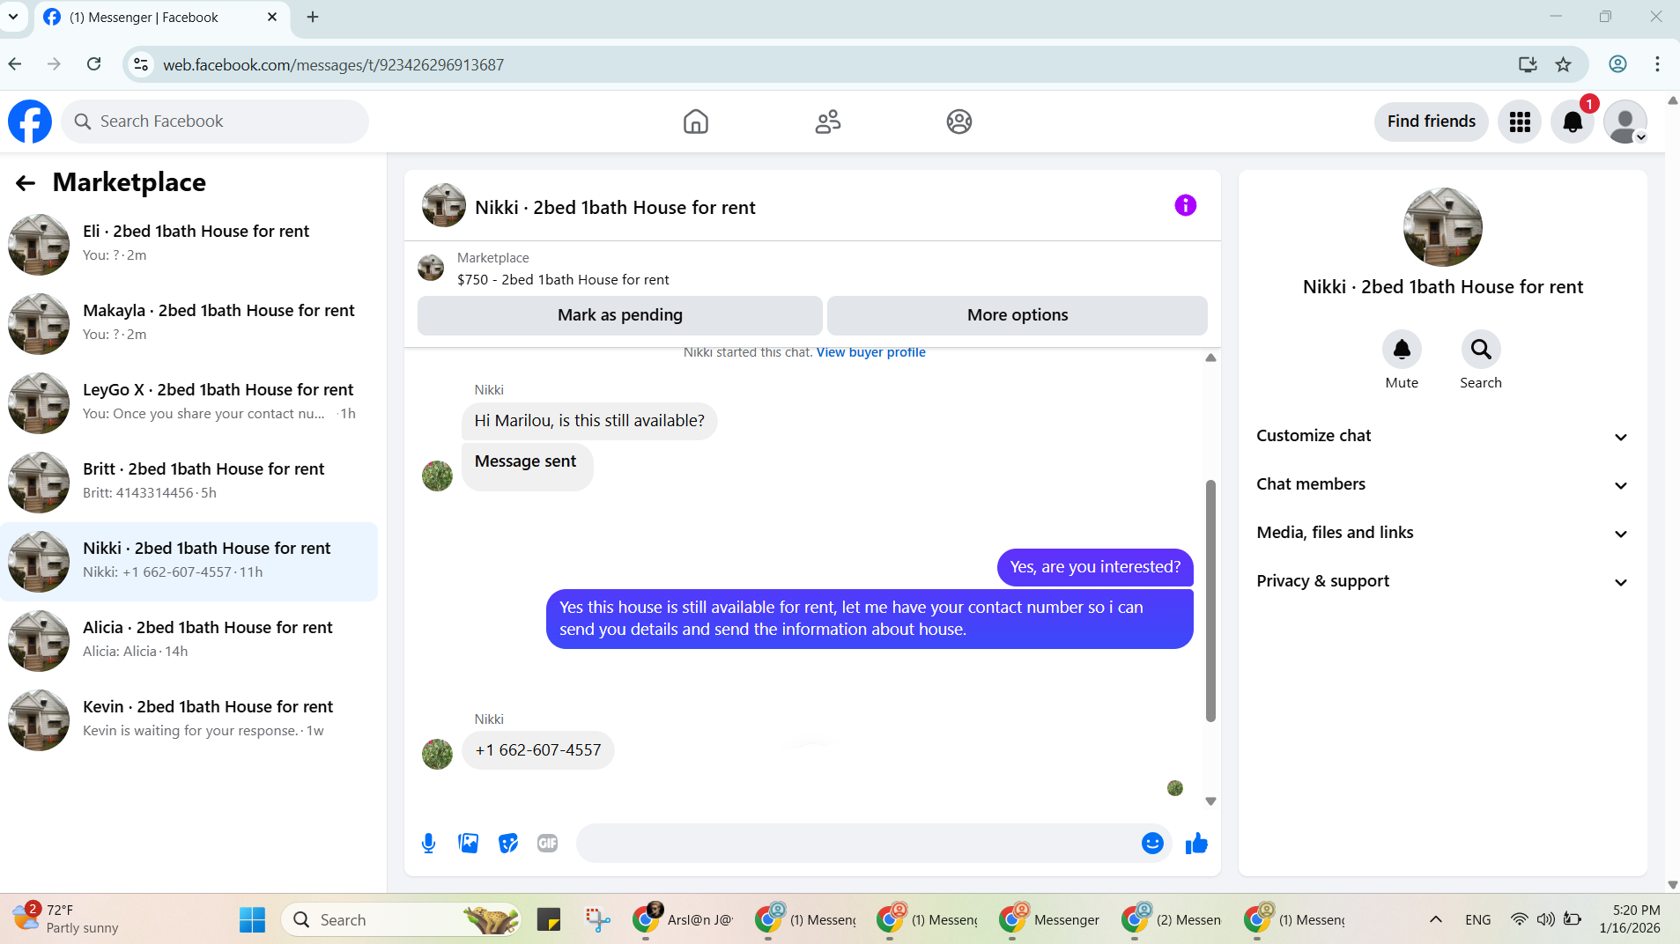Open the emoji picker

[1152, 844]
